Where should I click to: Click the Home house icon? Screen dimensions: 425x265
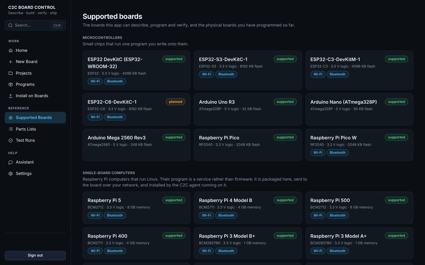(11, 50)
